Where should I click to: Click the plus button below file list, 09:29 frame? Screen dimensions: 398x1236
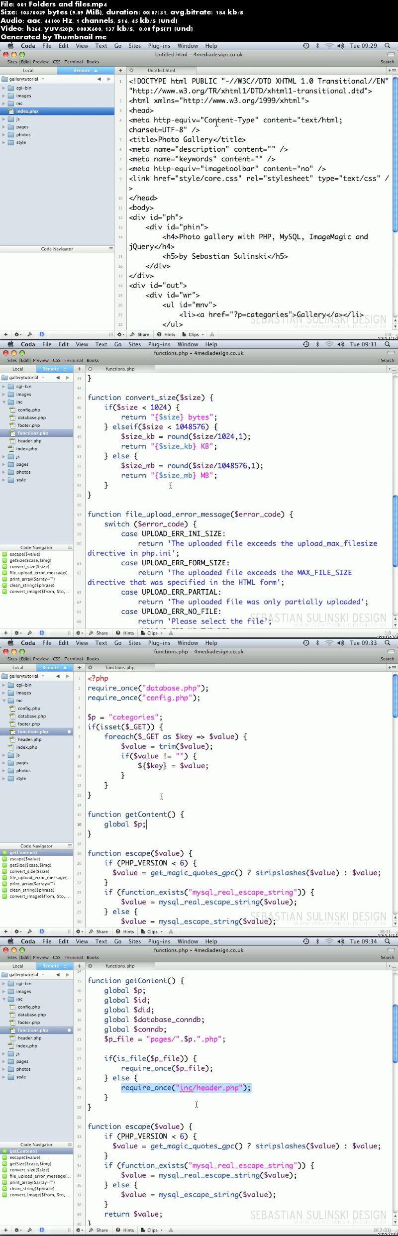(6, 334)
